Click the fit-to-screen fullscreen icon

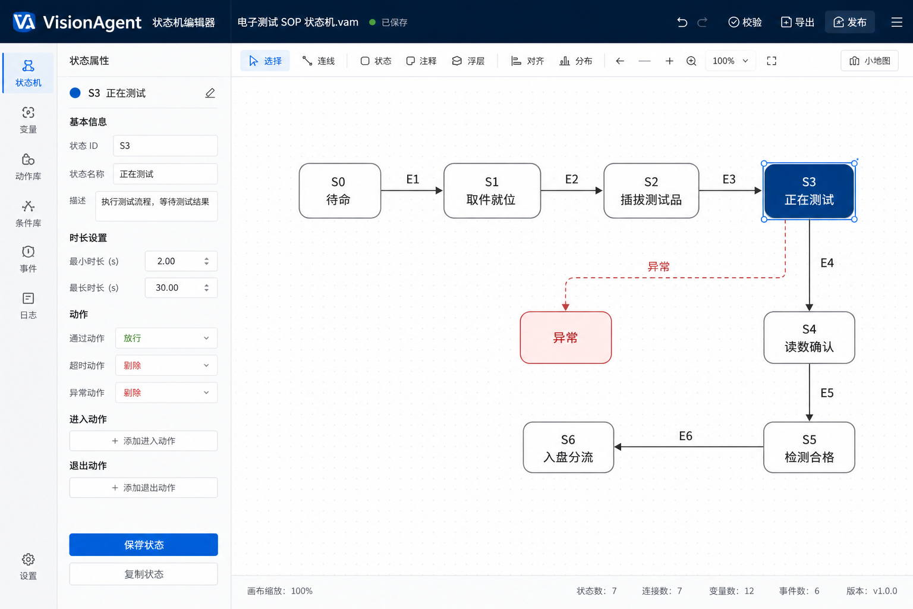click(x=772, y=61)
